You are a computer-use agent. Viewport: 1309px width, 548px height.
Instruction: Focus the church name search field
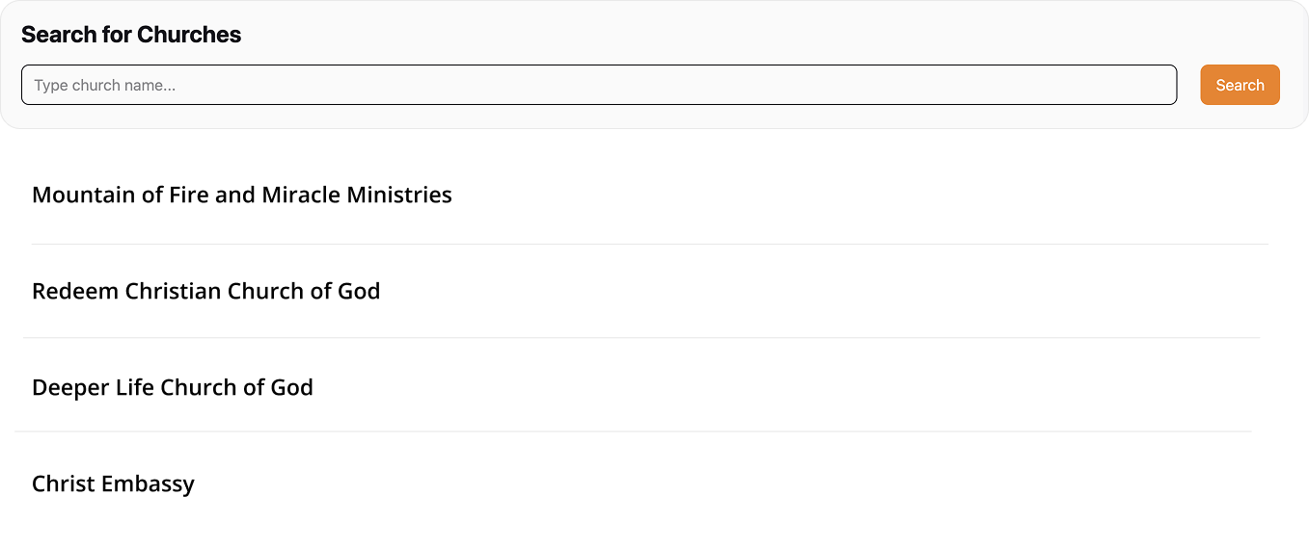point(599,85)
